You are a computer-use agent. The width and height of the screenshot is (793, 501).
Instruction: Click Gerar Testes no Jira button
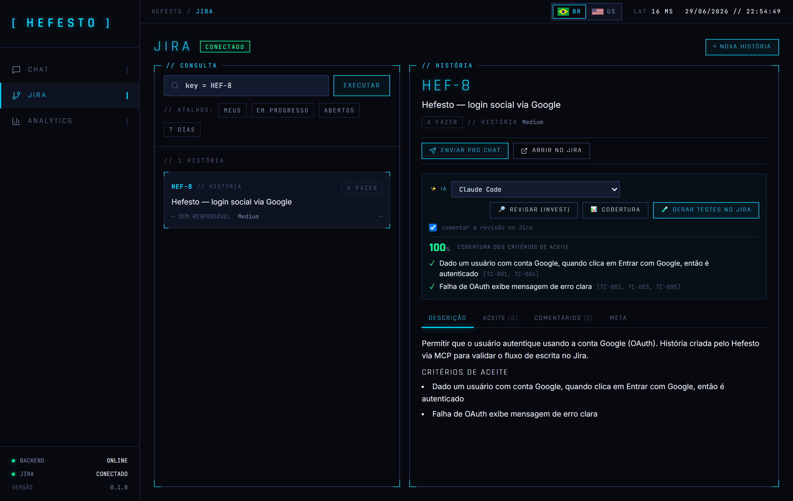(706, 210)
